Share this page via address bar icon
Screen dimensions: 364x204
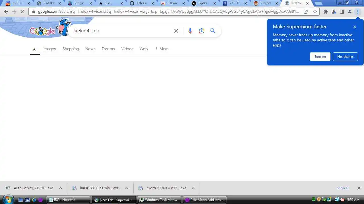pos(306,12)
